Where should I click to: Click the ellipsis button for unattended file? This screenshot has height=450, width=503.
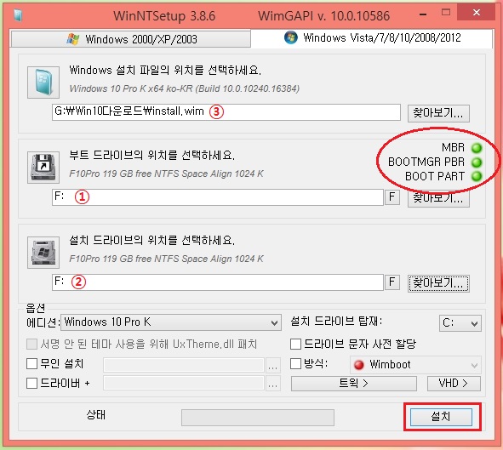coord(273,366)
